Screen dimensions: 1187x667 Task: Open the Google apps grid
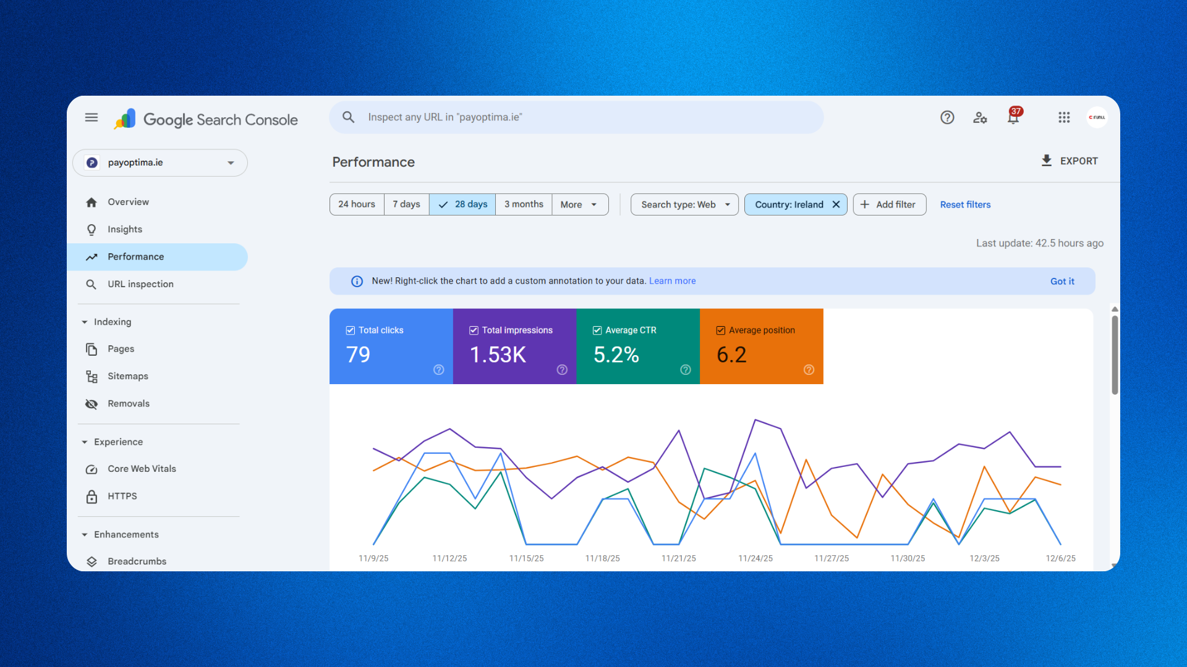(x=1064, y=117)
